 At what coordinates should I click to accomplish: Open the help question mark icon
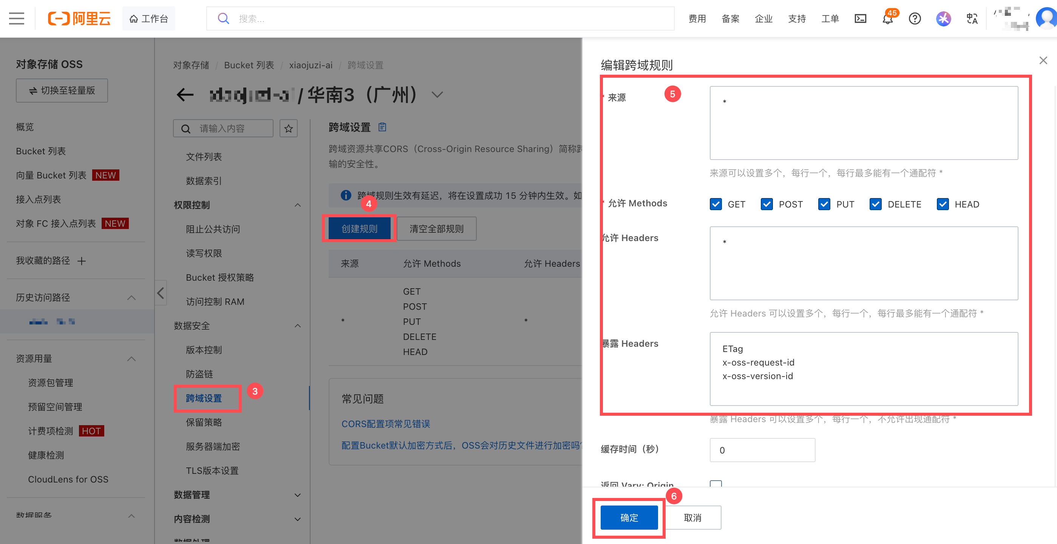[915, 18]
